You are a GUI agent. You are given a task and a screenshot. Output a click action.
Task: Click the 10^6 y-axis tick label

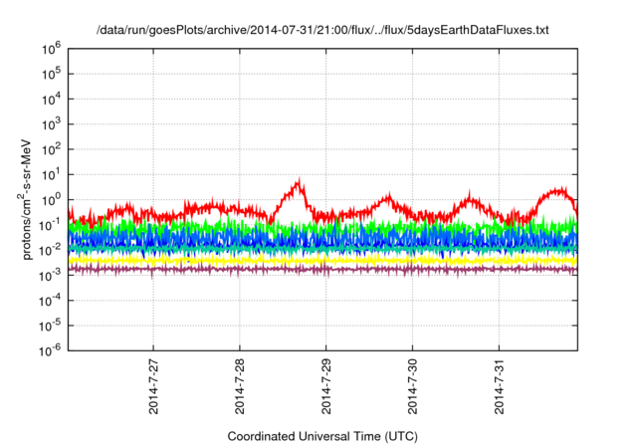(52, 49)
